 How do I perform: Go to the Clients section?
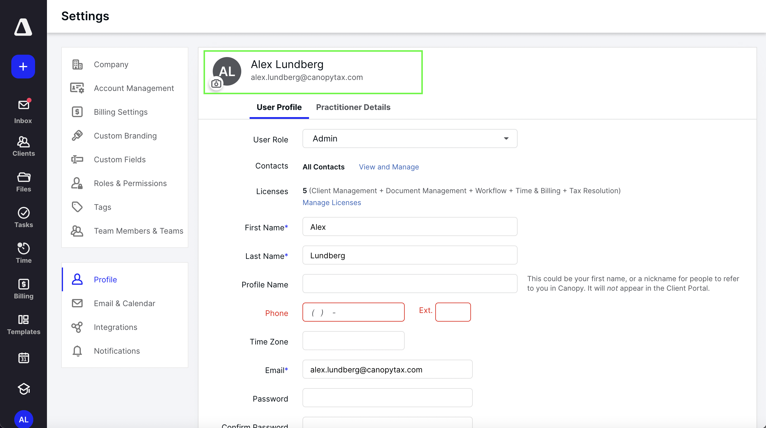tap(23, 146)
